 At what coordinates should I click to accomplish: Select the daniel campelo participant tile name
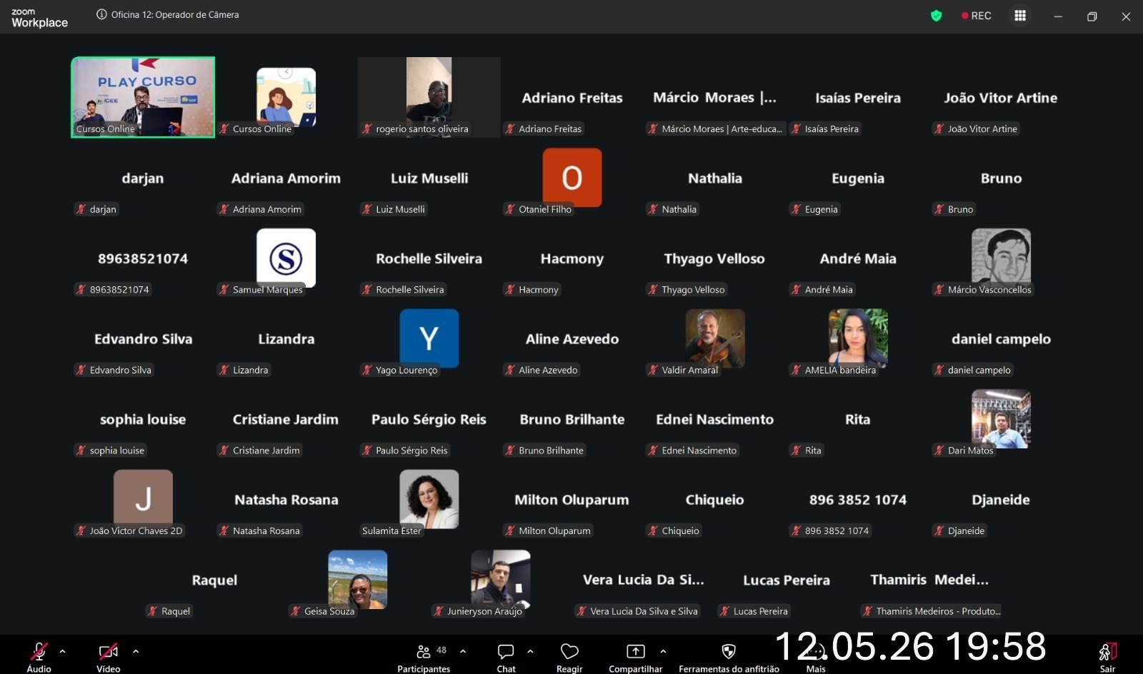point(1001,339)
